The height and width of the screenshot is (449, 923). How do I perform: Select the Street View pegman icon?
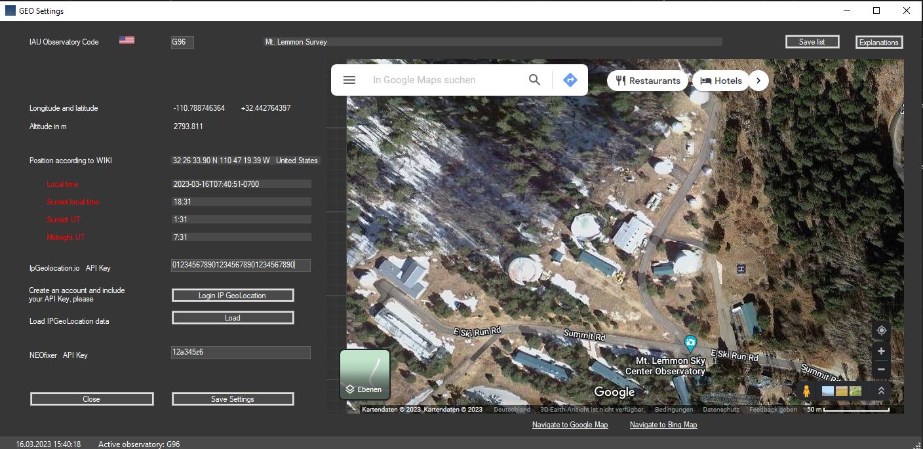[806, 391]
